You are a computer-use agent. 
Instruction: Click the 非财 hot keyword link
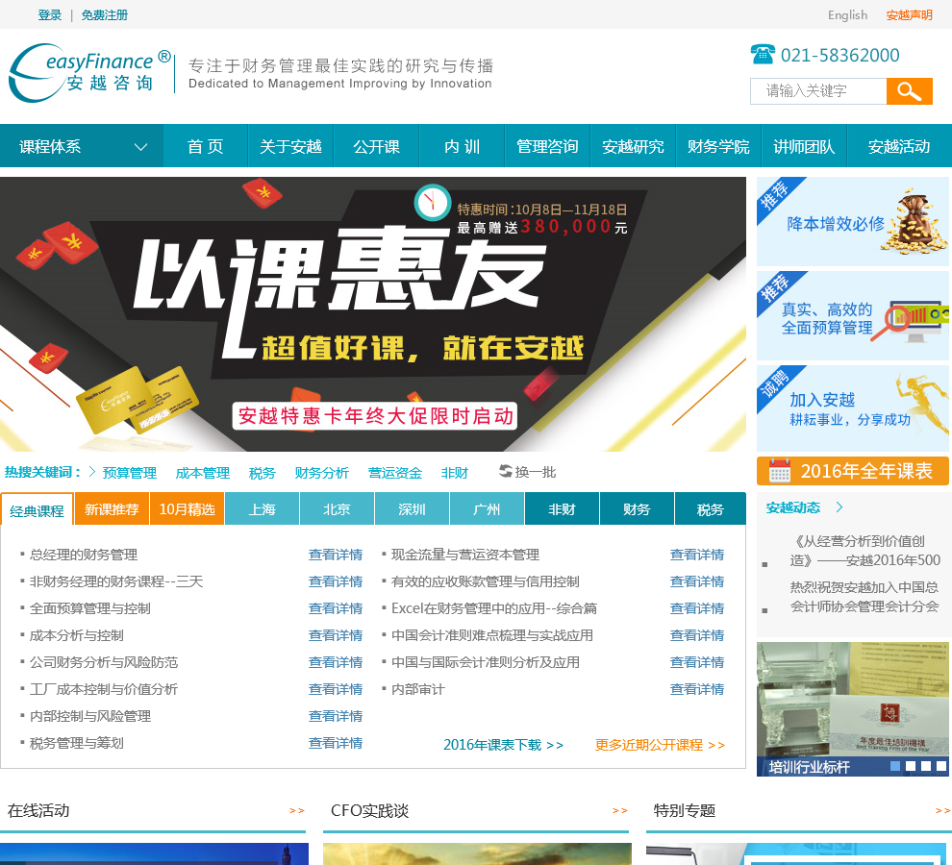(455, 472)
